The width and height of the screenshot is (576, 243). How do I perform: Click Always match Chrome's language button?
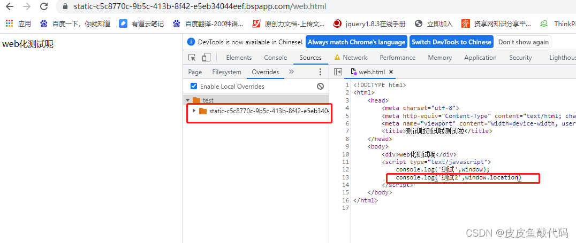357,42
